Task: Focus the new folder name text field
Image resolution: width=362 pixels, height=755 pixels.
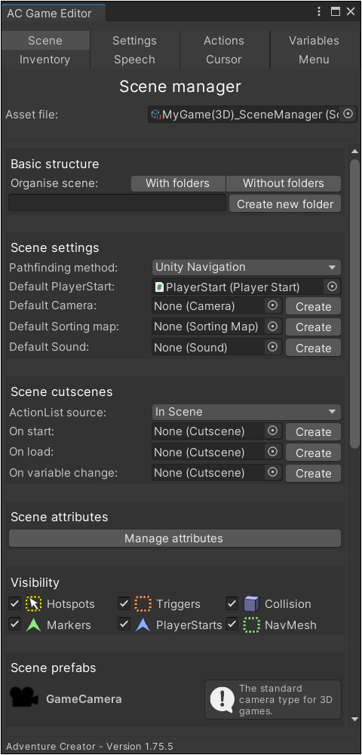Action: pos(117,203)
